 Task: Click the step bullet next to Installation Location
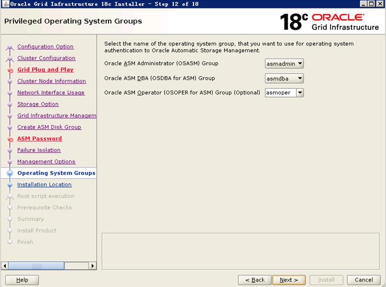(x=10, y=185)
